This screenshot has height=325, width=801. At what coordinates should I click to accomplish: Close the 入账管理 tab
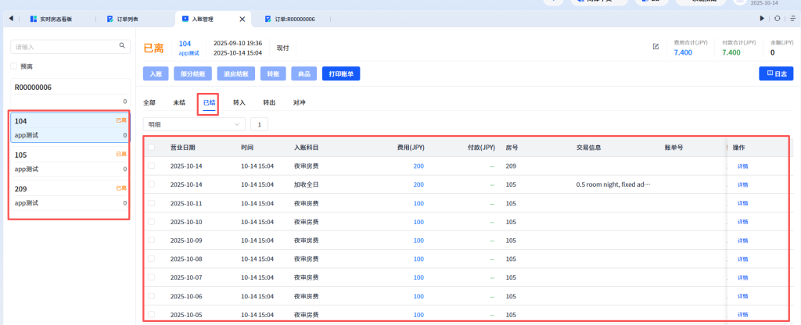[x=242, y=18]
